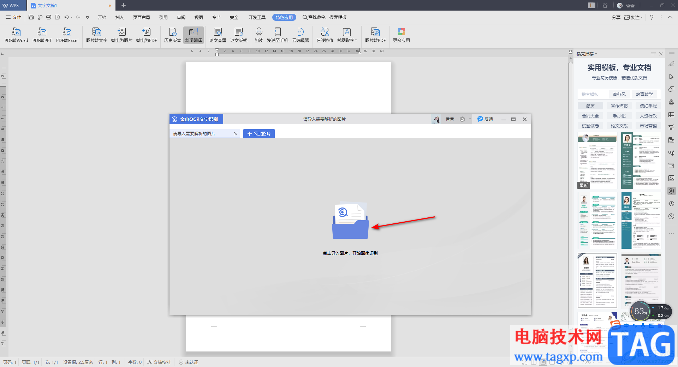The width and height of the screenshot is (678, 367).
Task: Select the 教育教学 template tag
Action: click(644, 95)
